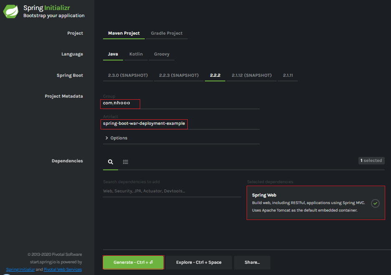This screenshot has height=275, width=391.
Task: Select Groovy as the language
Action: pos(161,54)
